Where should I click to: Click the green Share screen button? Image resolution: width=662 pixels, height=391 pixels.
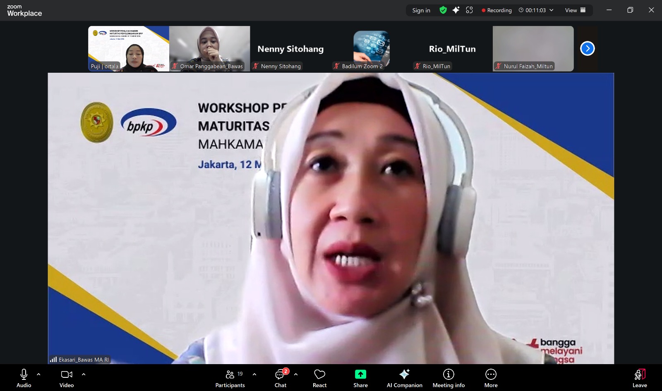tap(360, 378)
